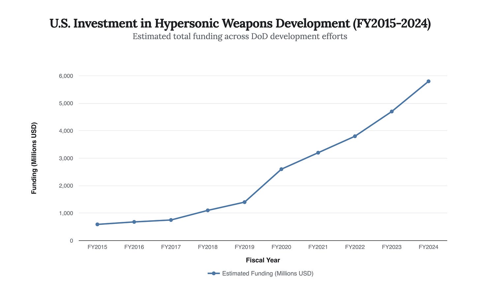Click the legend line-marker symbol

point(214,273)
